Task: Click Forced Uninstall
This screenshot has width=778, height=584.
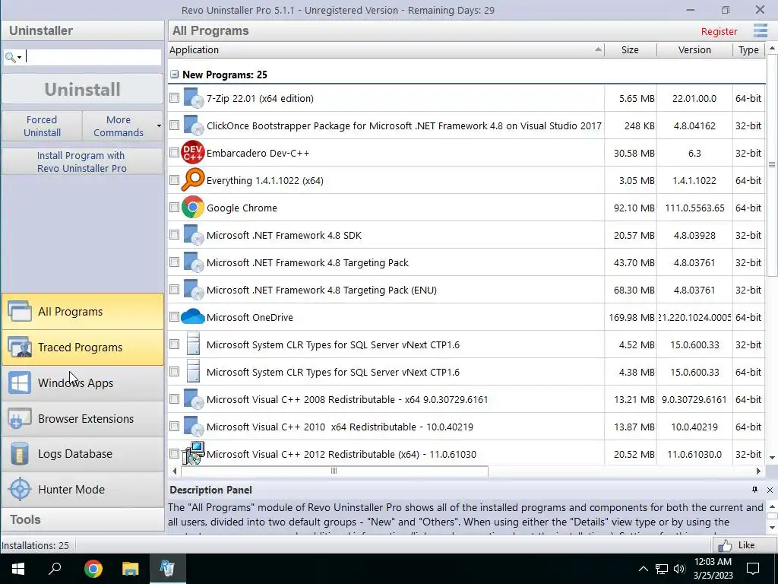Action: coord(43,125)
